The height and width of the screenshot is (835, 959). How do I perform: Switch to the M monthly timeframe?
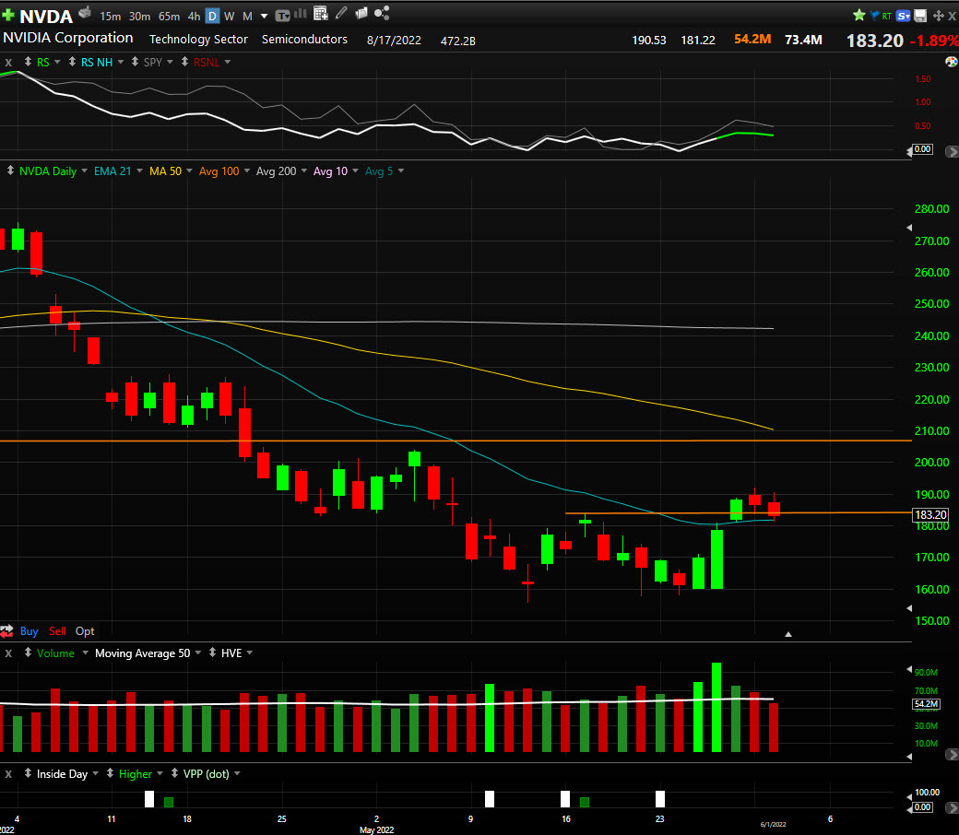click(247, 17)
